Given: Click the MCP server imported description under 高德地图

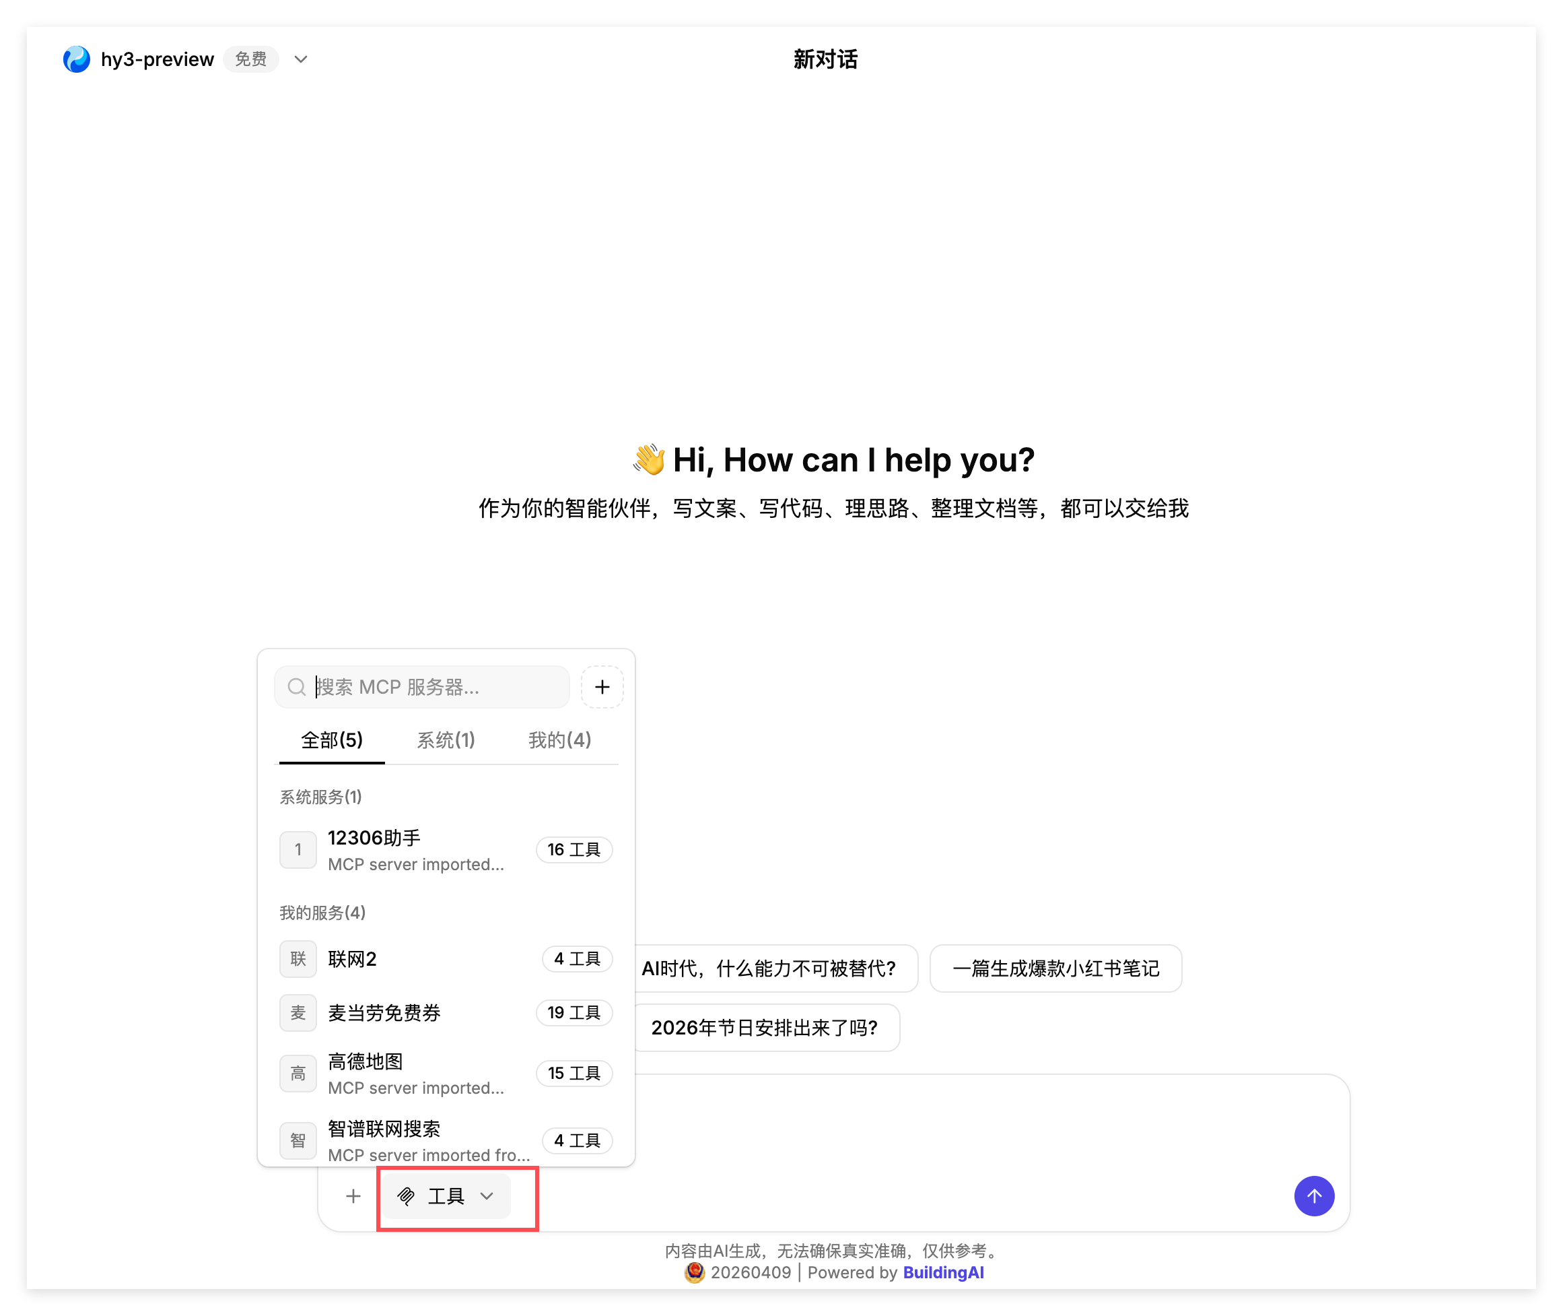Looking at the screenshot, I should 416,1088.
